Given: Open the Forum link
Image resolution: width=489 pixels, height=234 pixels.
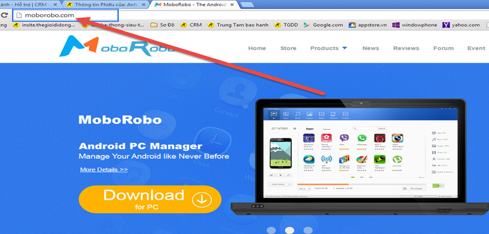Looking at the screenshot, I should 443,49.
